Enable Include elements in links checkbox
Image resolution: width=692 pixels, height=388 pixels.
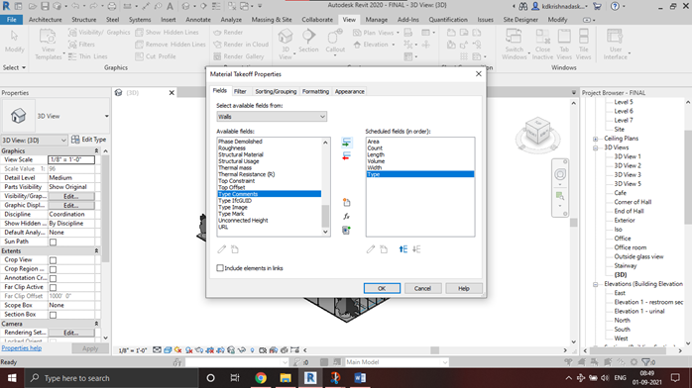pos(220,268)
